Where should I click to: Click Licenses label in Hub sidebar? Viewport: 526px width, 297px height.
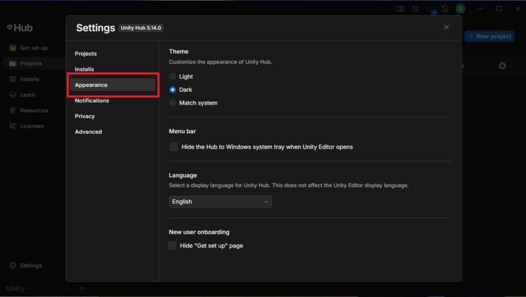(x=32, y=126)
